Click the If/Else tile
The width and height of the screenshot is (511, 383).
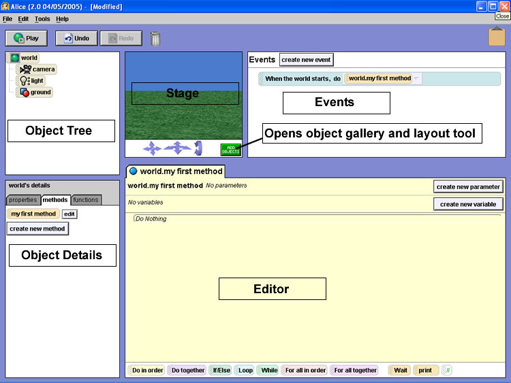[x=220, y=370]
